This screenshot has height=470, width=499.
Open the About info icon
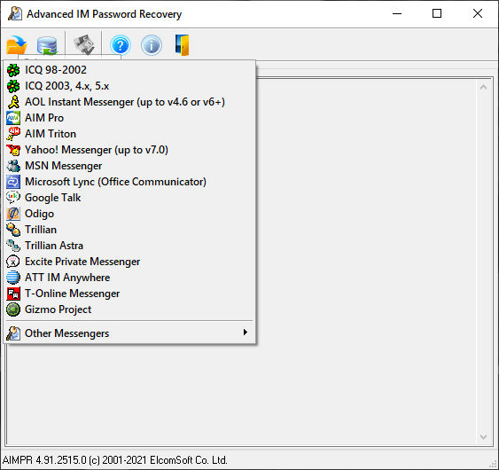152,45
